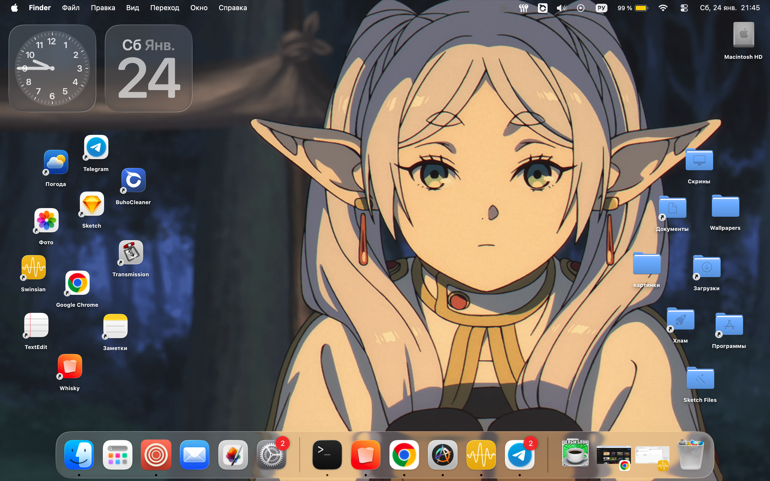Select the Wallpapers folder
770x481 pixels.
[725, 207]
